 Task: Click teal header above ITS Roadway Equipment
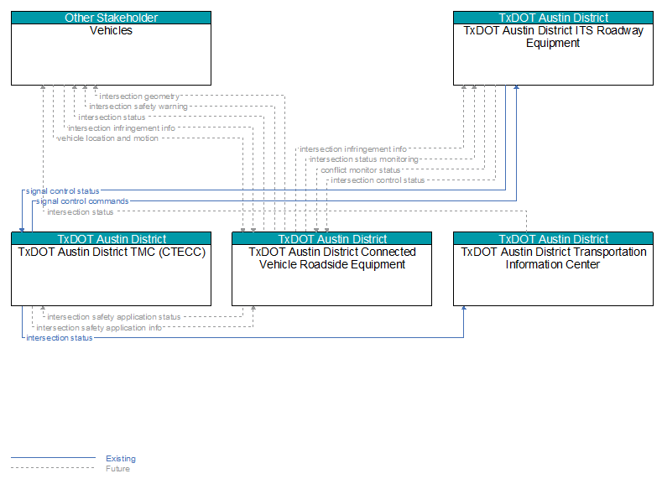tap(553, 18)
